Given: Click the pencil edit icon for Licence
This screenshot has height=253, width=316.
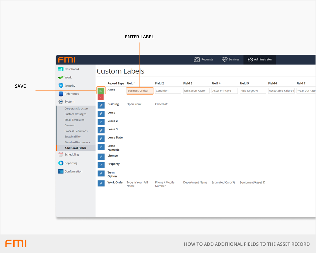Looking at the screenshot, I should click(x=101, y=157).
